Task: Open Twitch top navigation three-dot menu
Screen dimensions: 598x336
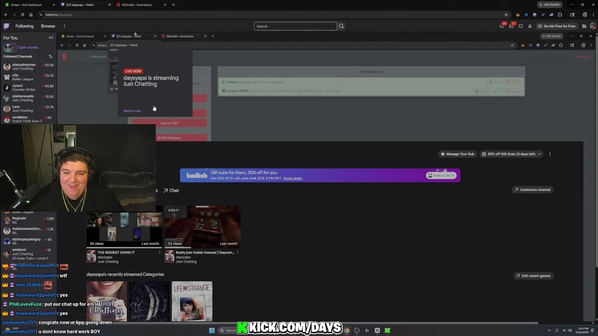Action: pos(64,26)
